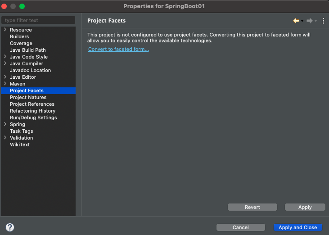Open Java Build Path settings
This screenshot has width=329, height=235.
click(x=28, y=50)
